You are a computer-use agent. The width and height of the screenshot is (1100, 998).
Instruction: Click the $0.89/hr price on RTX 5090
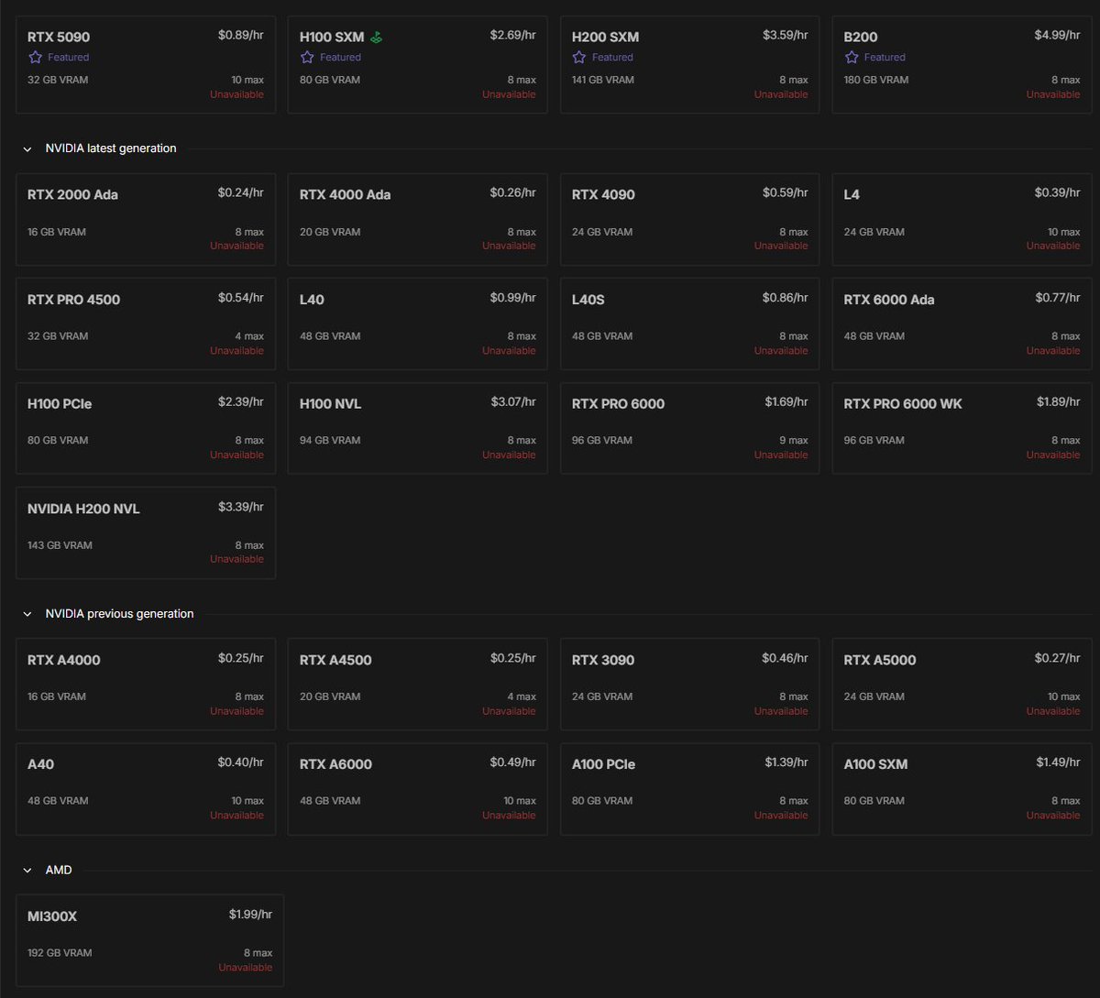(x=240, y=36)
